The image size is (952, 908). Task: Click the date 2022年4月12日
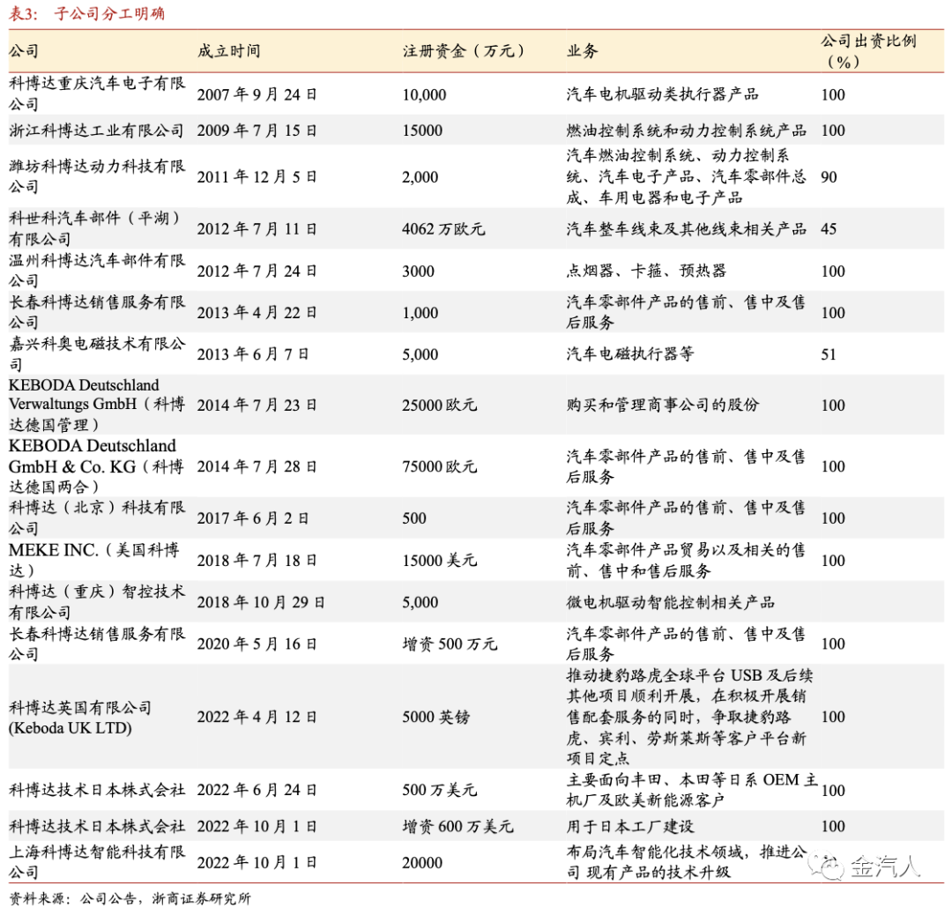[257, 718]
